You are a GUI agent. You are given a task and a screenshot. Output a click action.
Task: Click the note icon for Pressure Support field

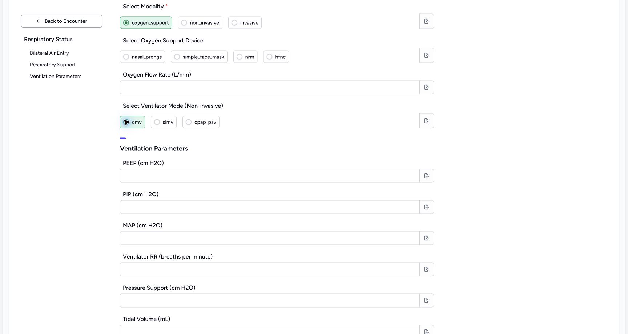(x=427, y=301)
